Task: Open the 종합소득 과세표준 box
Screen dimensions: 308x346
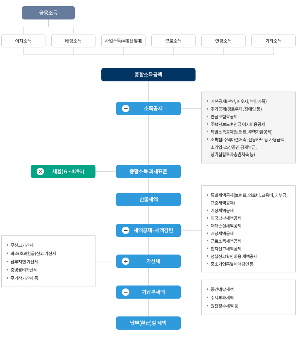Action: (x=148, y=171)
